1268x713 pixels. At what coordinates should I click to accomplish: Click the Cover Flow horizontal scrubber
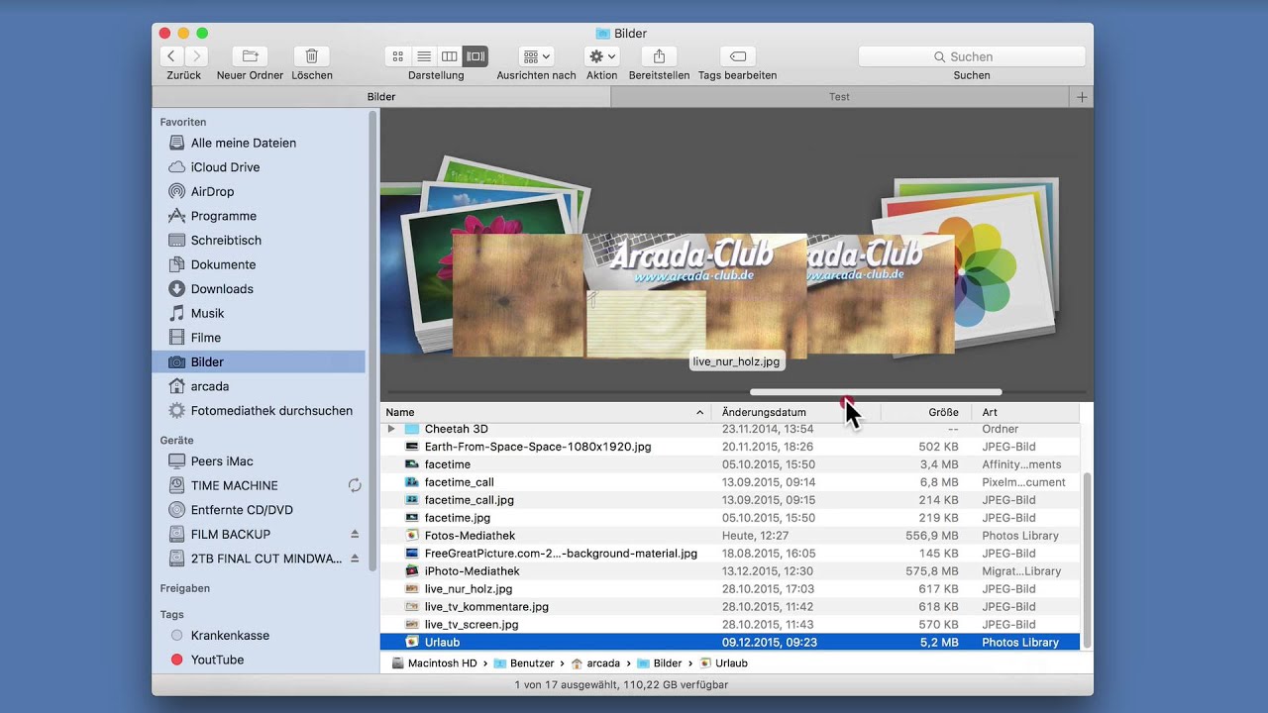[x=876, y=392]
